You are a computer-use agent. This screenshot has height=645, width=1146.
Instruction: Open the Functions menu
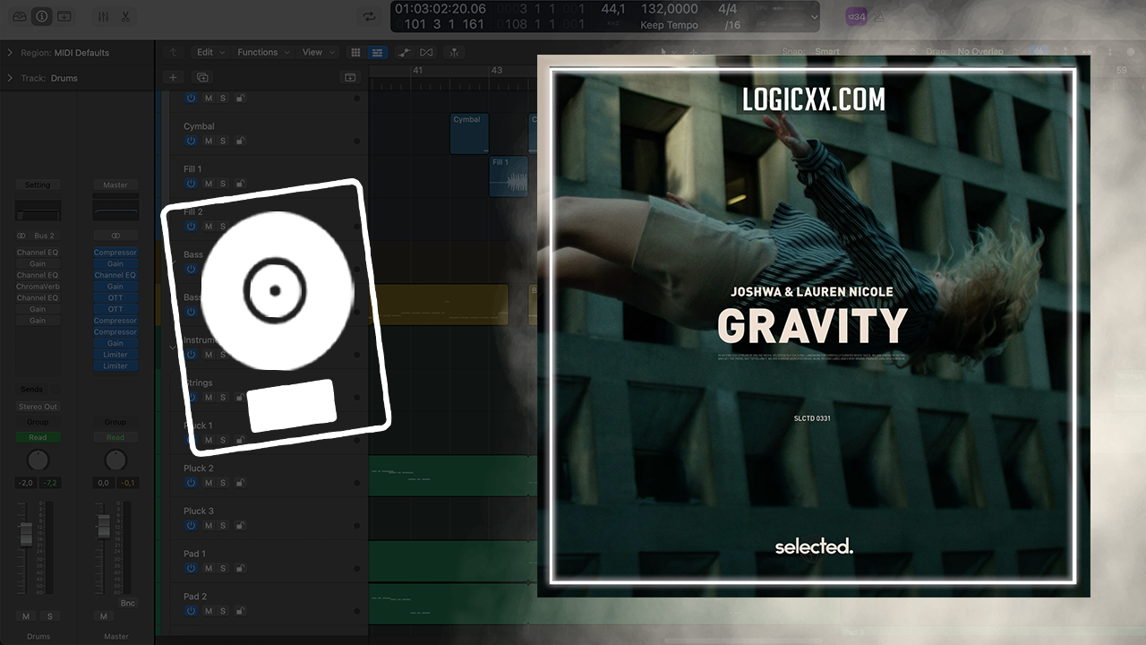coord(262,52)
